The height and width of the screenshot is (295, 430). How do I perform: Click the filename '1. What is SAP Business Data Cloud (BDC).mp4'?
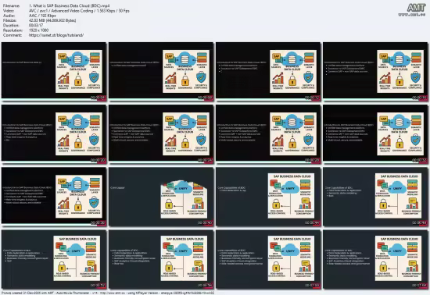tap(70, 5)
